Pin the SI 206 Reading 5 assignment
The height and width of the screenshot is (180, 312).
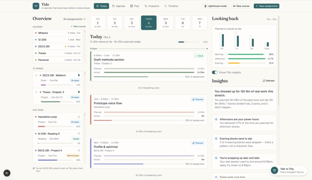point(79,134)
